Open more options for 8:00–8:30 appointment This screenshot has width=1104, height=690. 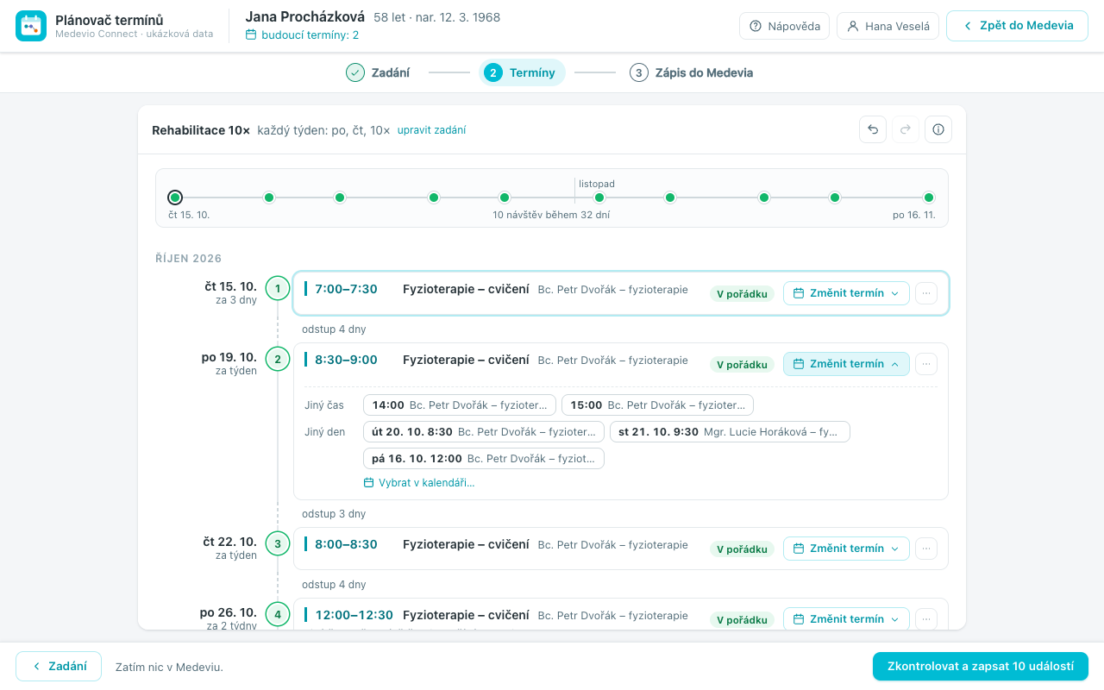[x=926, y=549]
